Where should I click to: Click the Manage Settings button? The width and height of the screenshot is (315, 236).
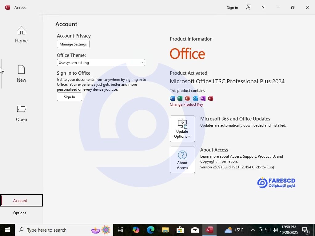pos(73,44)
